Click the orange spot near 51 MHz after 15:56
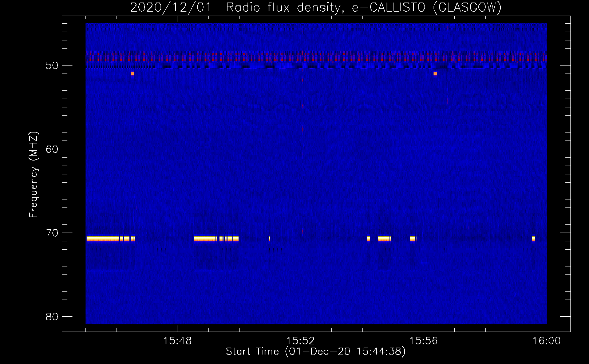Screen dimensions: 589x364 (435, 74)
